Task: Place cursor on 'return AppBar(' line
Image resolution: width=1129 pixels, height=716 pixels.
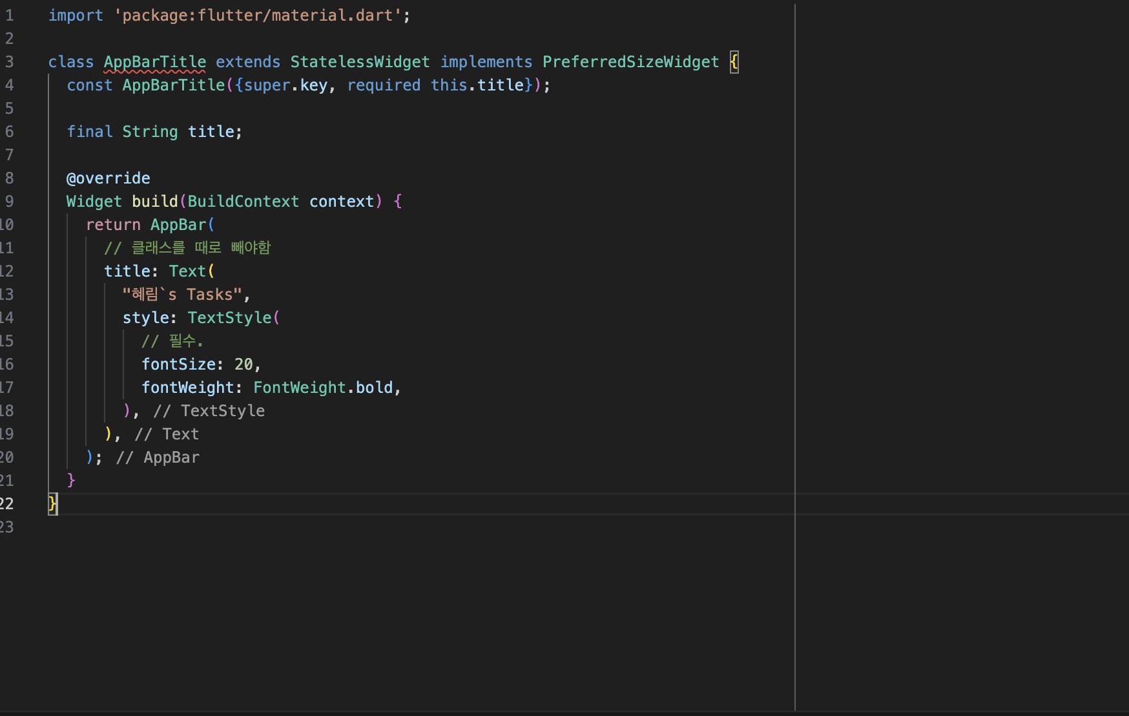Action: pyautogui.click(x=150, y=225)
